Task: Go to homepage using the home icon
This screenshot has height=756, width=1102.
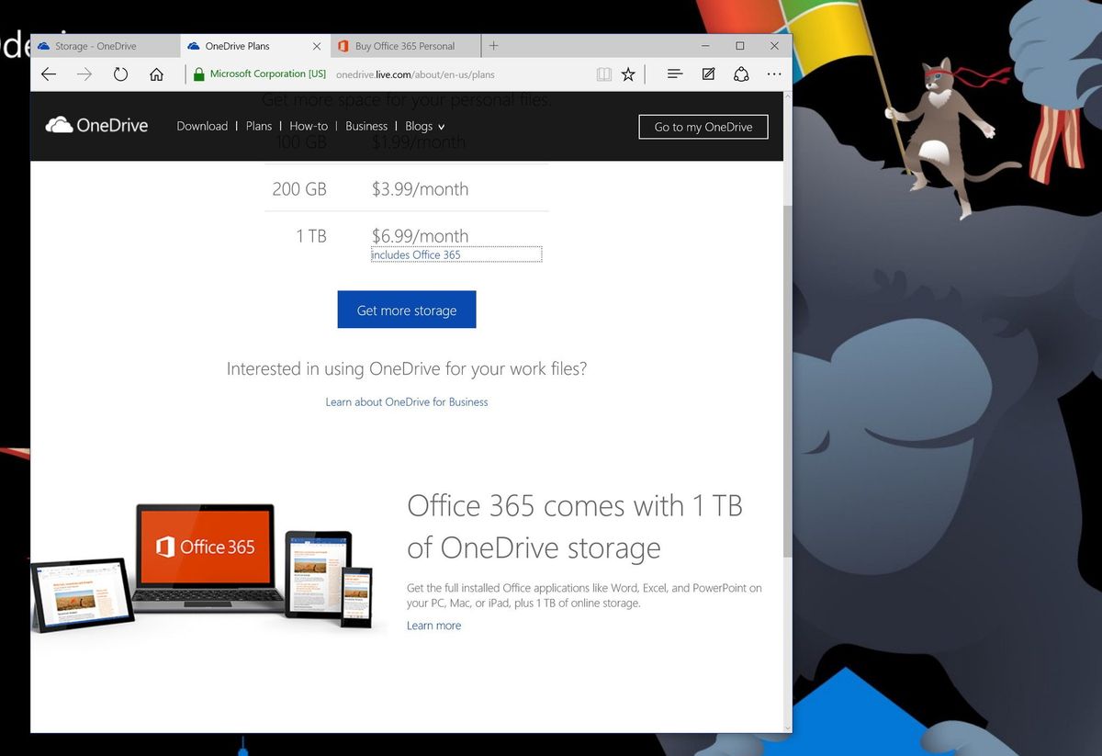Action: [x=156, y=74]
